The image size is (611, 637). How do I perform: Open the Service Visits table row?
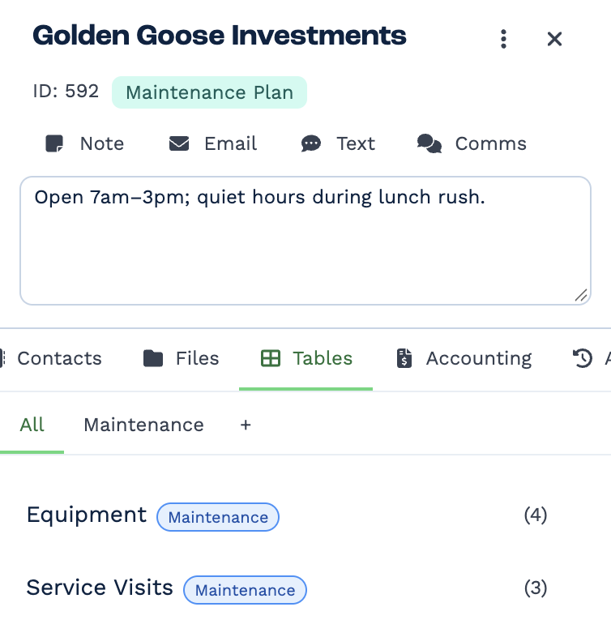click(x=287, y=588)
